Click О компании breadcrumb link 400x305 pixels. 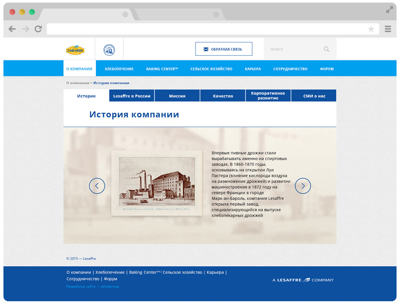tap(77, 83)
